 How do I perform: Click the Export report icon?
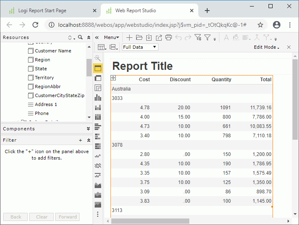[158, 37]
